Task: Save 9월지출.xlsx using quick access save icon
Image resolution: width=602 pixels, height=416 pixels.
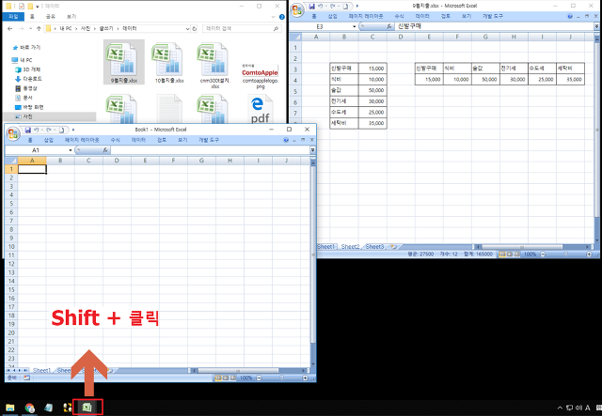Action: [311, 7]
